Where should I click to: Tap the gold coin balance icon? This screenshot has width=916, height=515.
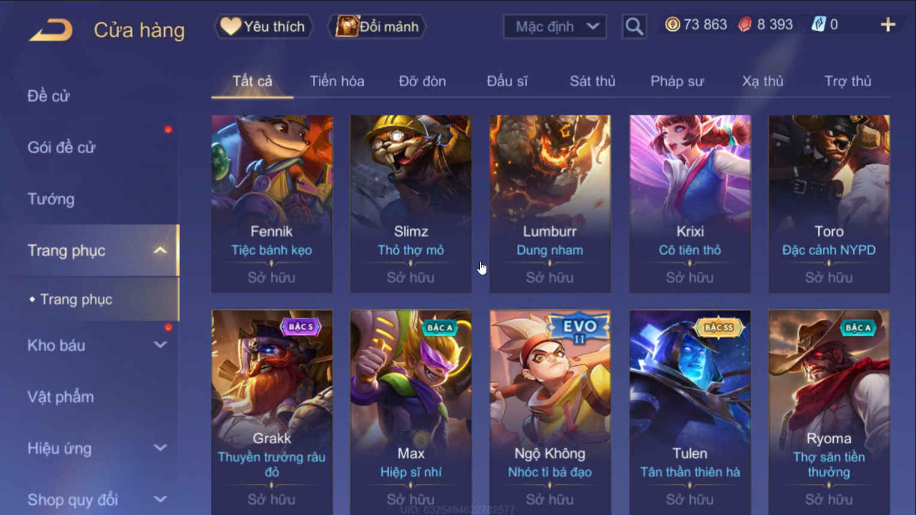672,25
